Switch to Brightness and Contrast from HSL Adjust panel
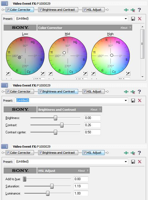The width and height of the screenshot is (148, 200). pyautogui.click(x=59, y=153)
